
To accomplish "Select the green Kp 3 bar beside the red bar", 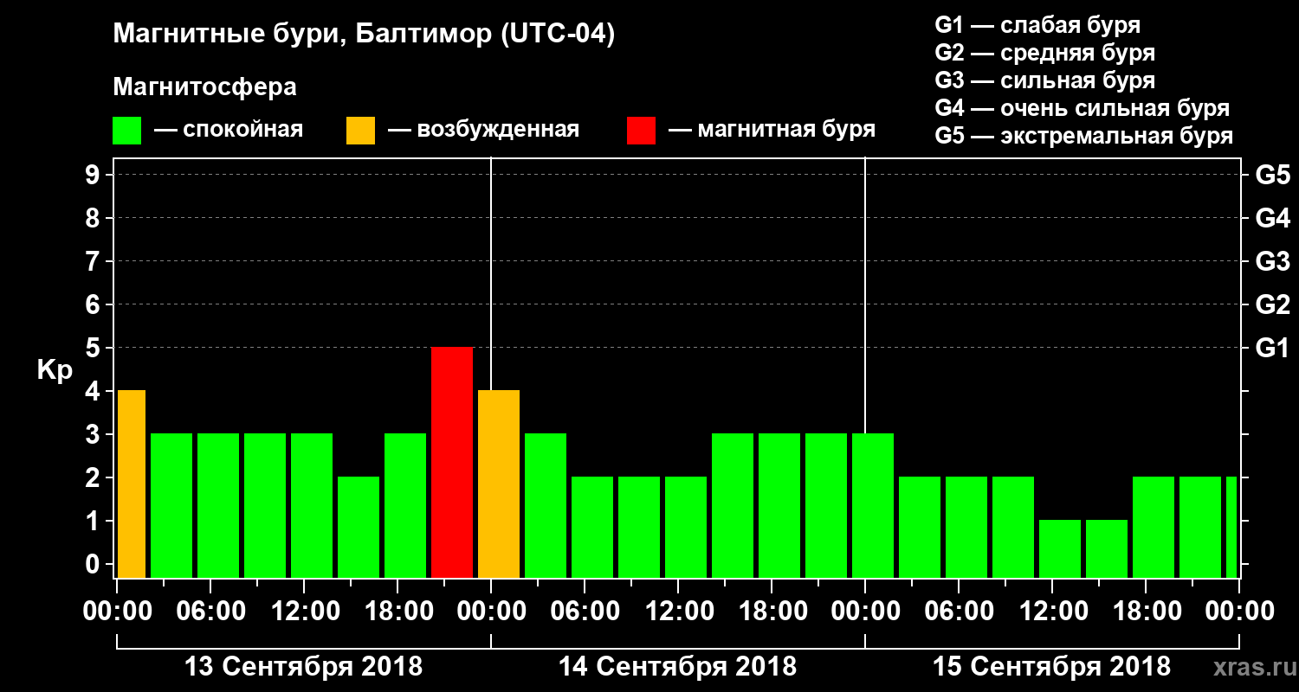I will pyautogui.click(x=405, y=505).
